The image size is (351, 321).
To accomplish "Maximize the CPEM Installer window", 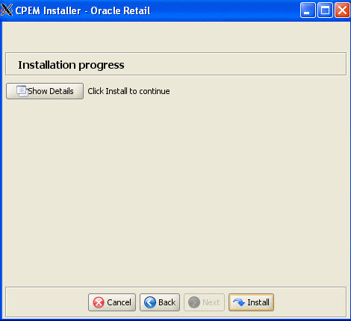I will coord(325,10).
